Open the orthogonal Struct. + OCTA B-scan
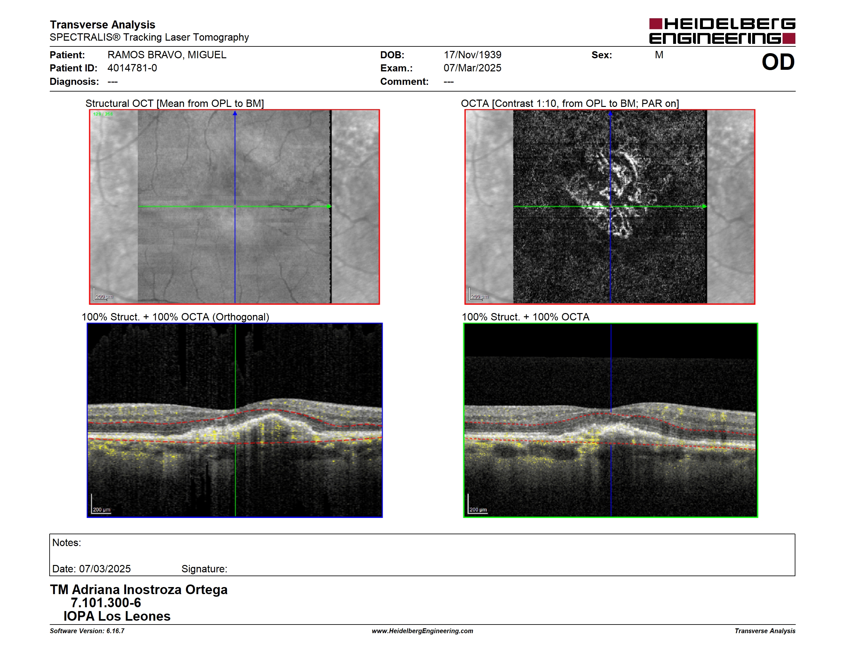 (235, 420)
